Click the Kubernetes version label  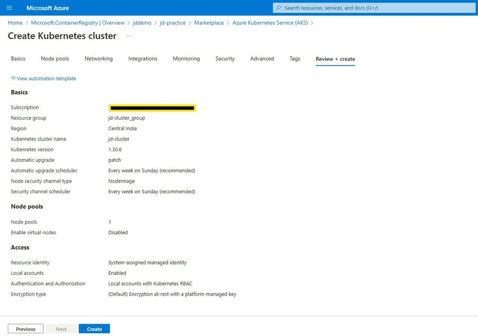tap(32, 149)
